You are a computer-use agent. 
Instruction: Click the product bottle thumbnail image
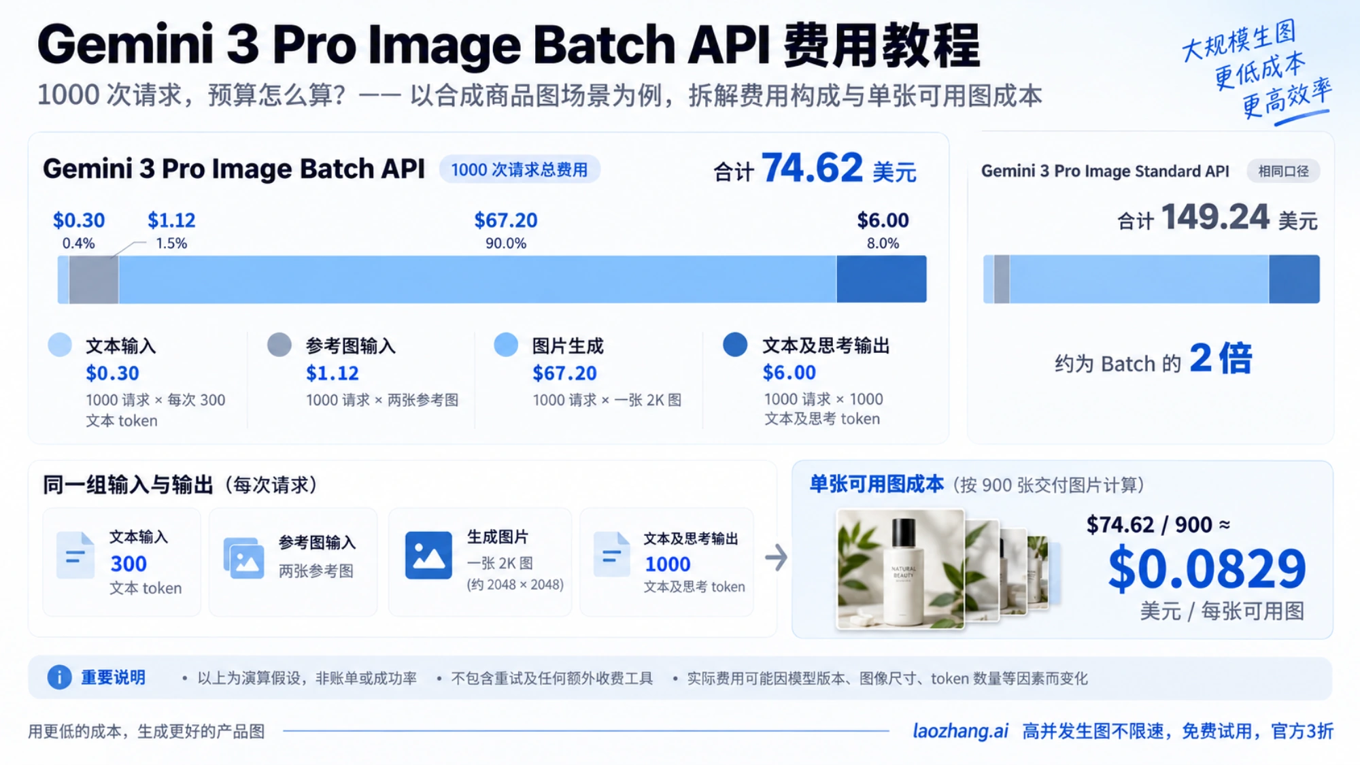pyautogui.click(x=900, y=568)
